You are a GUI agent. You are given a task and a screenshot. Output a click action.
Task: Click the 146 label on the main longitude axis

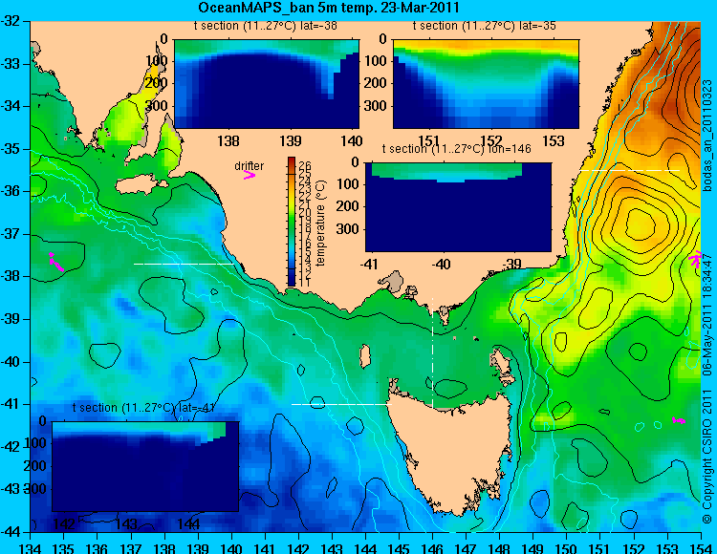432,547
